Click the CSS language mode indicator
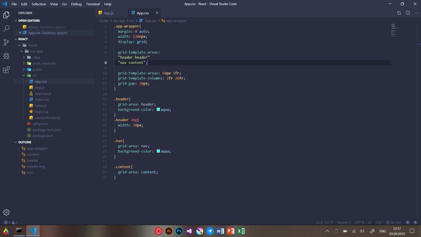Screen dimensions: 421x237 [x=379, y=222]
